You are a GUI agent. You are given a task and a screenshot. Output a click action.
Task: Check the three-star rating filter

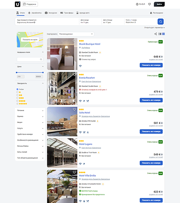(17, 98)
